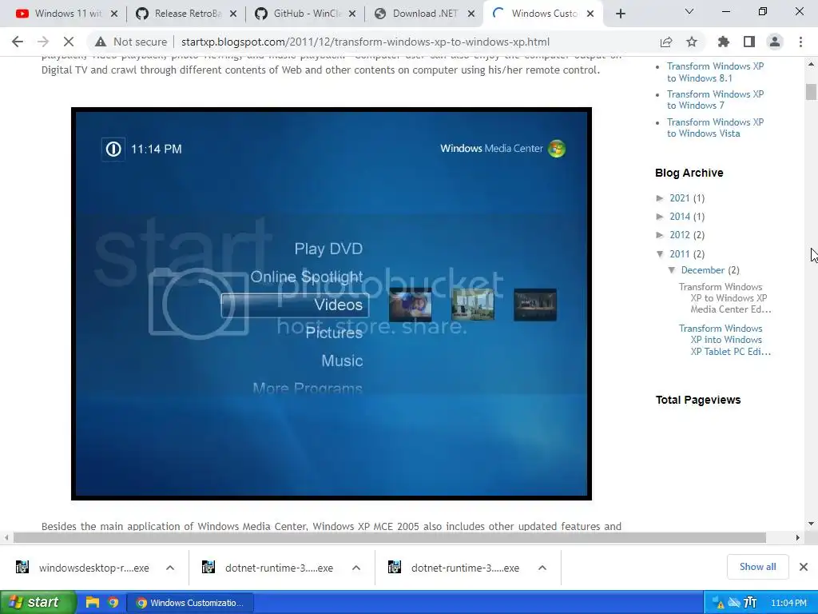
Task: Open the windowsdesktop-r....exe download
Action: tap(82, 568)
